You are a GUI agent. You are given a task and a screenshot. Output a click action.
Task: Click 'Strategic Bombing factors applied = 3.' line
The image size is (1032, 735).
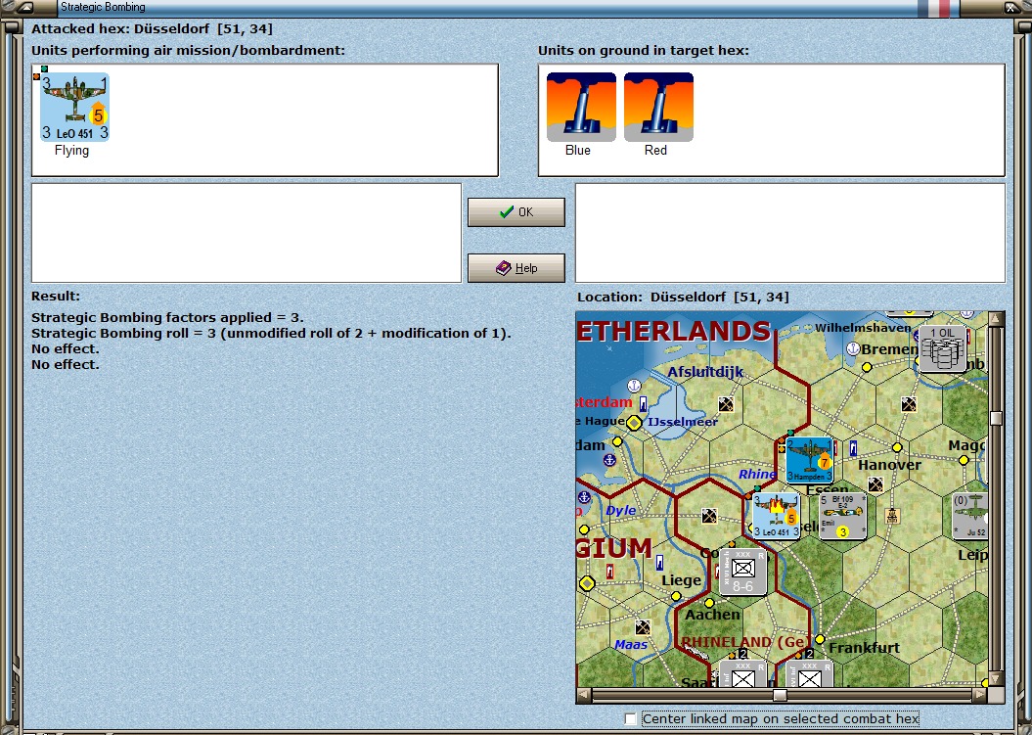pyautogui.click(x=167, y=317)
